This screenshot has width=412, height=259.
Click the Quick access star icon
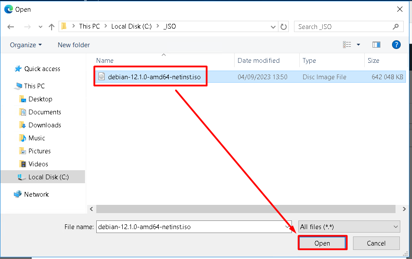(x=18, y=69)
